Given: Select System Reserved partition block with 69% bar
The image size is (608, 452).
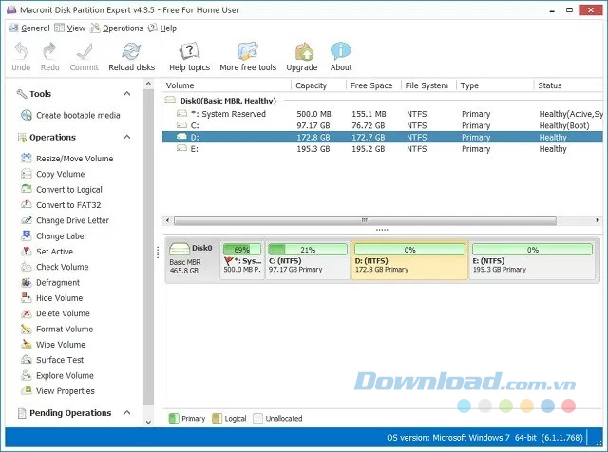Looking at the screenshot, I should (242, 260).
